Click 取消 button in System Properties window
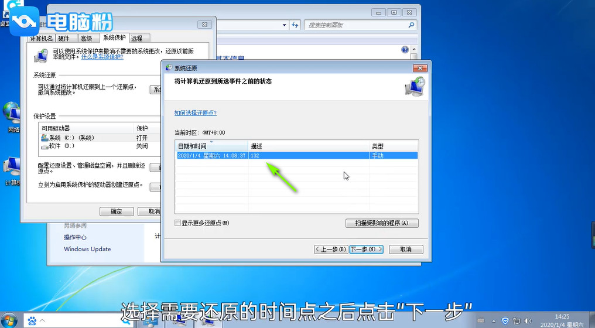Image resolution: width=595 pixels, height=328 pixels. click(x=149, y=211)
